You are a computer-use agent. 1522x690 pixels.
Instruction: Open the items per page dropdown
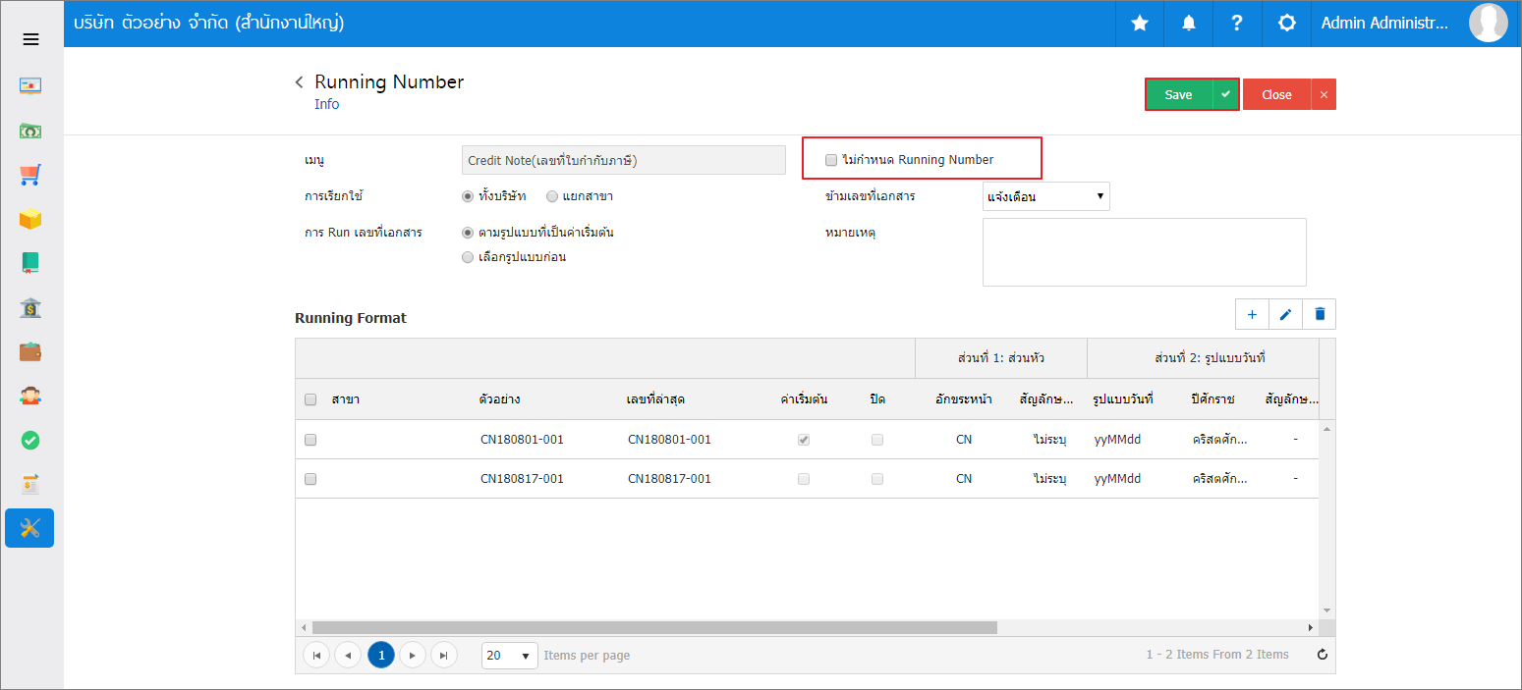(x=510, y=655)
